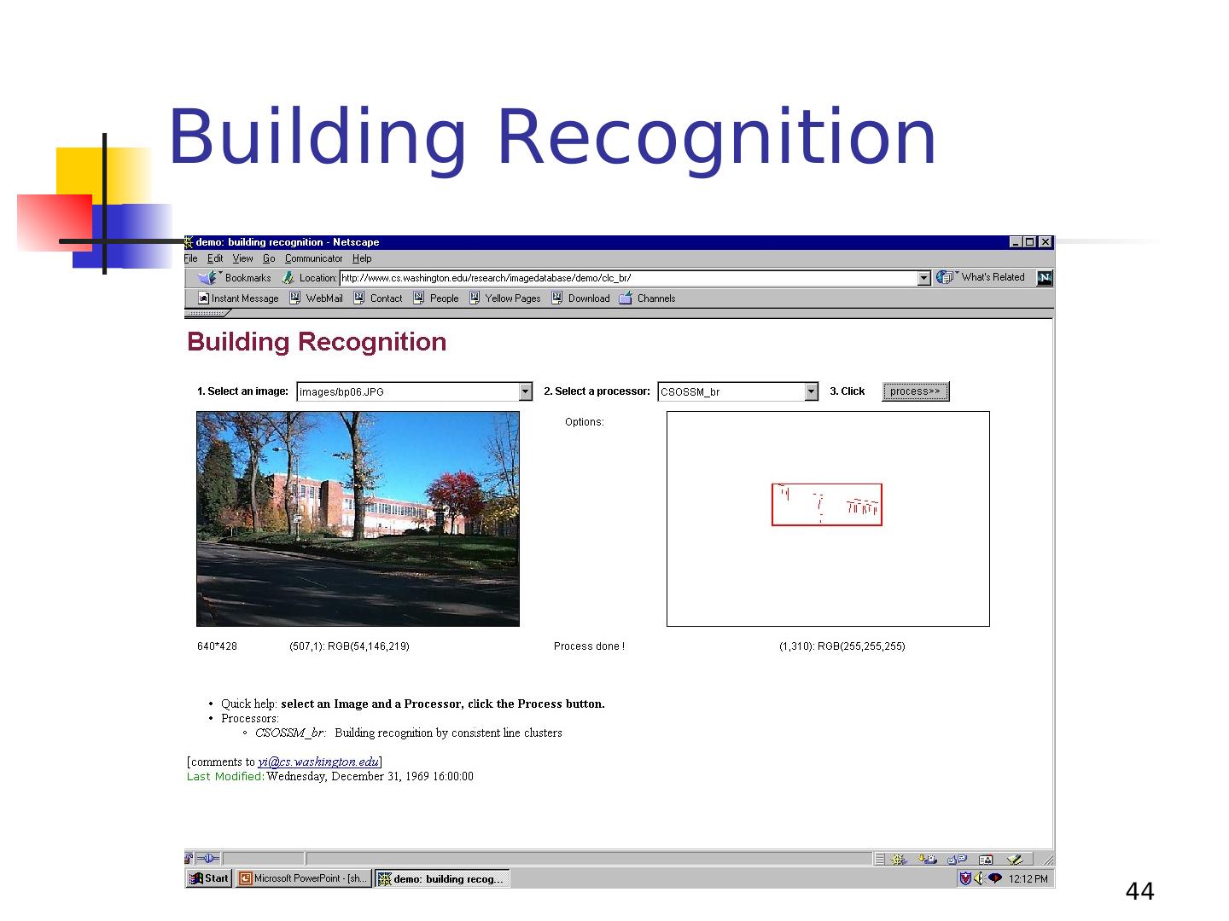Click the yi@cs.washington.edu email link

pos(318,762)
